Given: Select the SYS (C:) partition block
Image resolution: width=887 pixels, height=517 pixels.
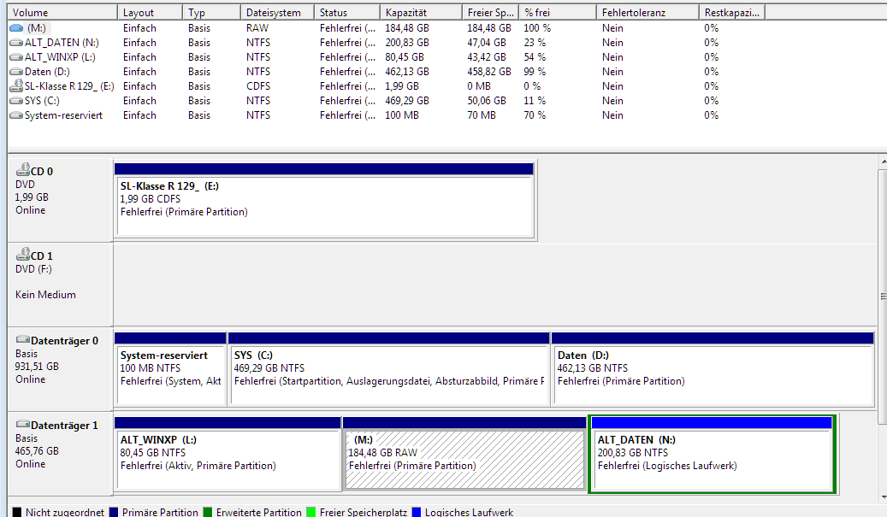Looking at the screenshot, I should point(389,369).
